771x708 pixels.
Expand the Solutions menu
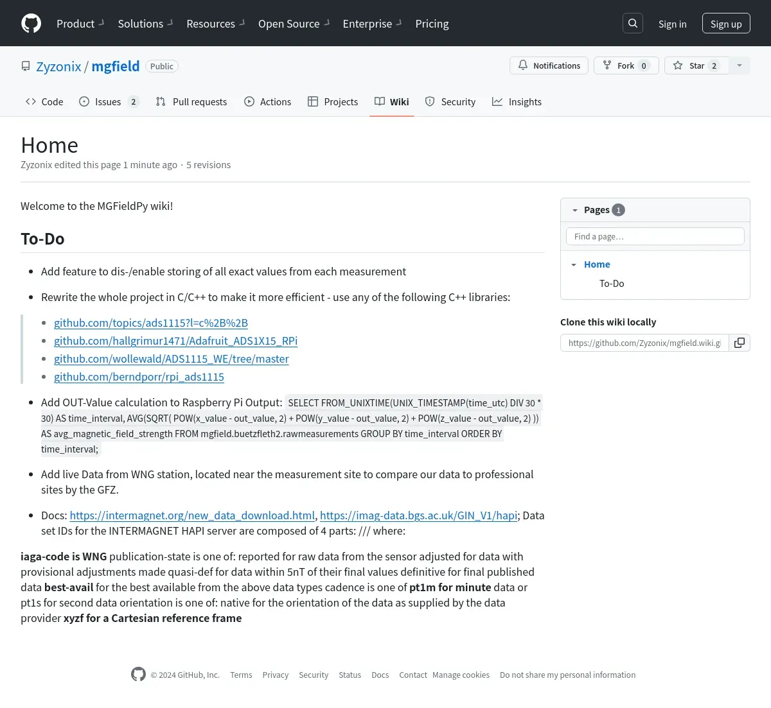coord(145,24)
